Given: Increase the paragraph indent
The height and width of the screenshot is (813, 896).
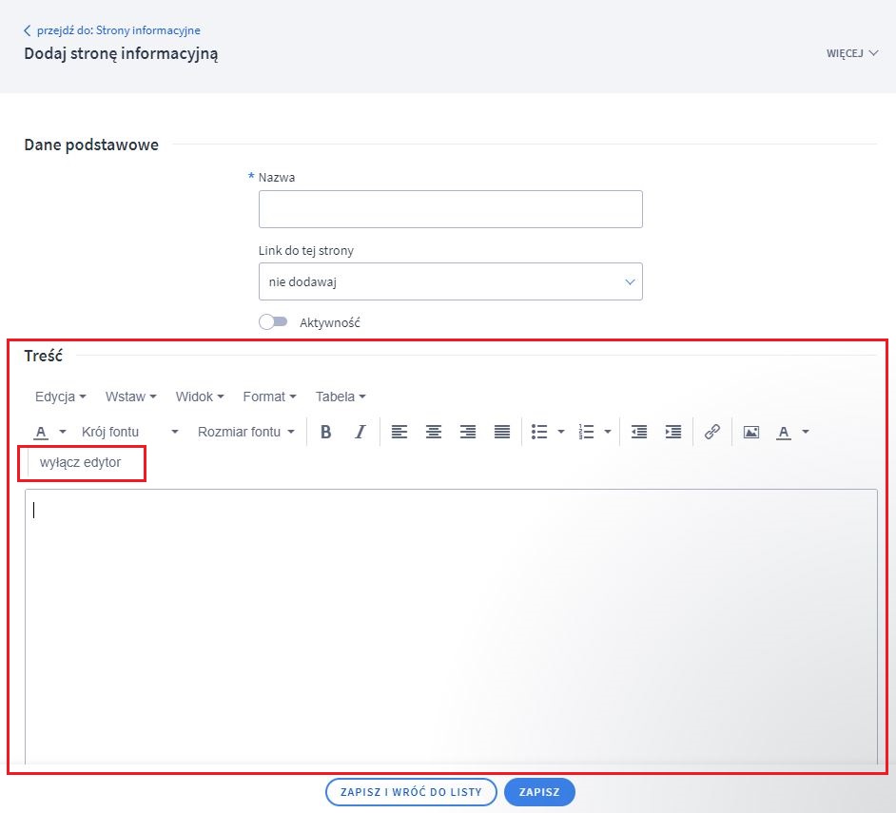Looking at the screenshot, I should tap(673, 432).
